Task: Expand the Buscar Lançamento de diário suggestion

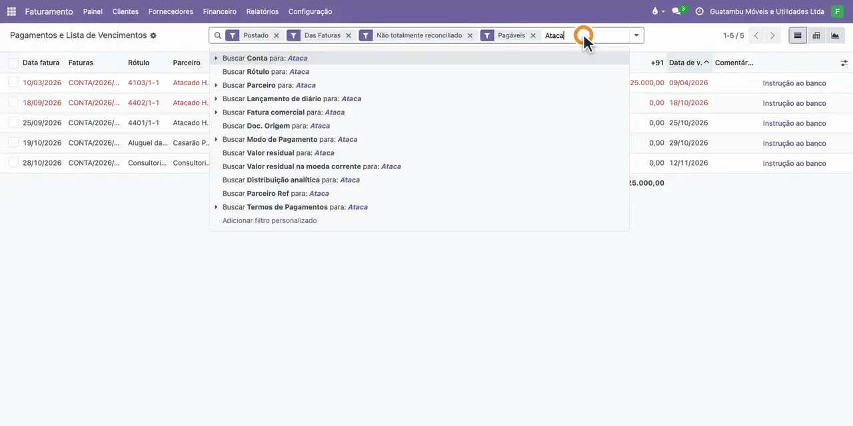Action: (216, 99)
